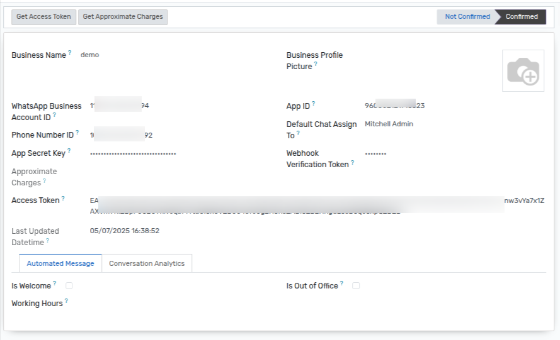This screenshot has width=560, height=340.
Task: Show help tooltip for Business Name
Action: pos(70,52)
